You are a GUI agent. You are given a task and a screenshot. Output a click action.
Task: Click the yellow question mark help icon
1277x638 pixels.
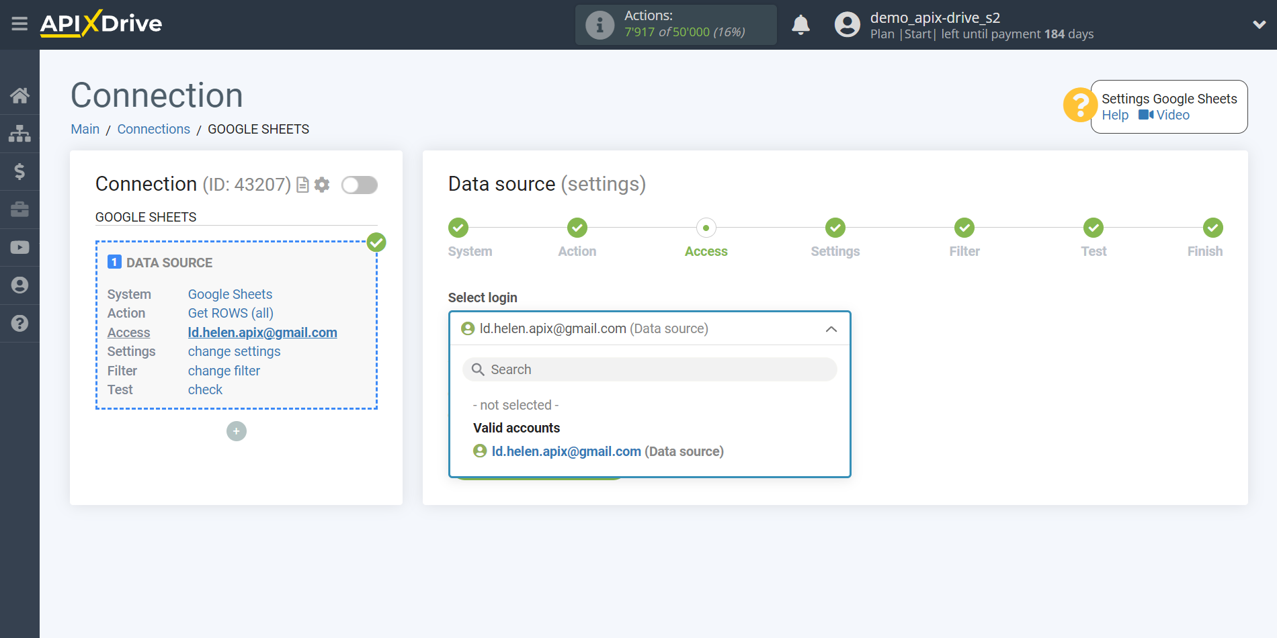pos(1079,105)
